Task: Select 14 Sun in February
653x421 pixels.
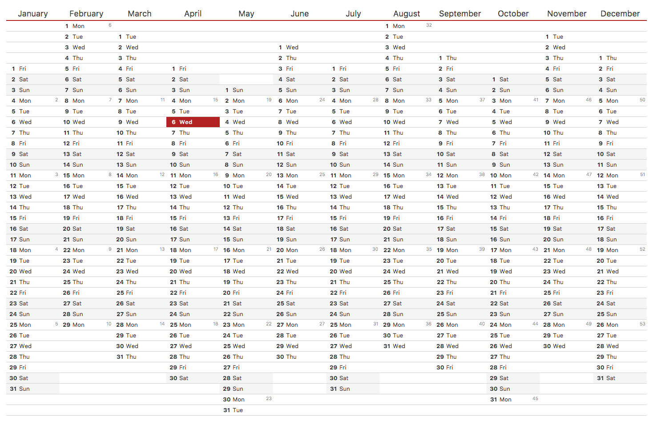Action: pos(86,164)
